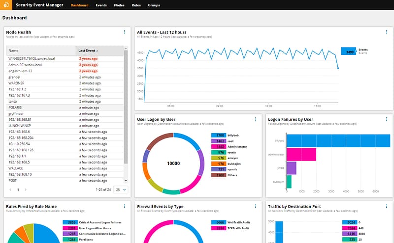Select 10.110.250.54 node row

coord(65,144)
